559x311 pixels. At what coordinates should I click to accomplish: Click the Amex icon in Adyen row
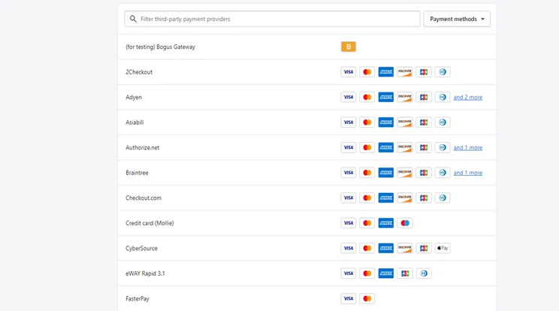[x=386, y=97]
